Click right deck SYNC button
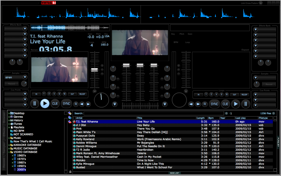Screen dimensions: 281x176 coord(214,104)
